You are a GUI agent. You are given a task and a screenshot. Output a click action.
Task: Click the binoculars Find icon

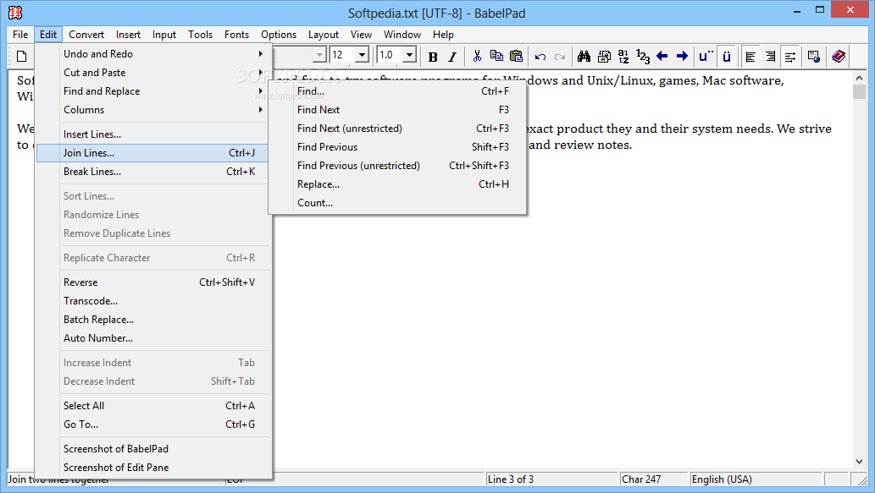tap(584, 57)
